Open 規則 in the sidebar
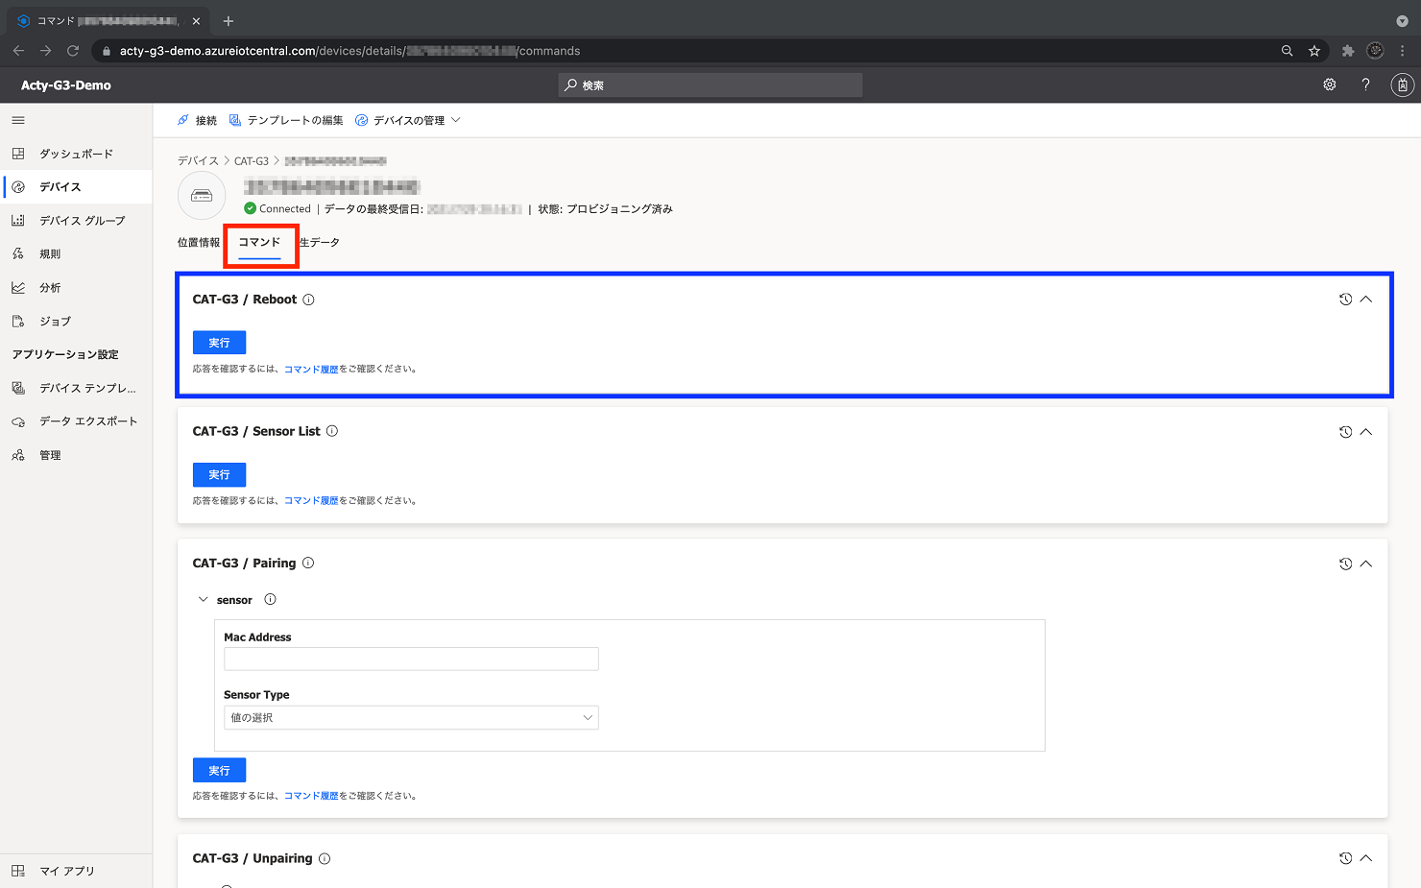 tap(76, 254)
